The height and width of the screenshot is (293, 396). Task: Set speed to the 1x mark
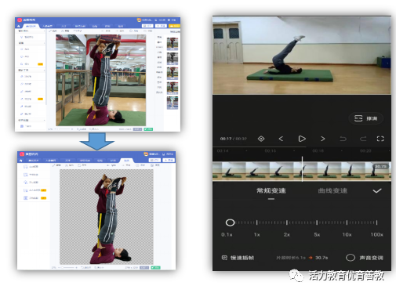pos(257,222)
